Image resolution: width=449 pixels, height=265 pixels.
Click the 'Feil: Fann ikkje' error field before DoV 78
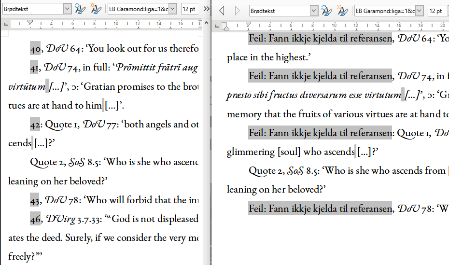[320, 208]
